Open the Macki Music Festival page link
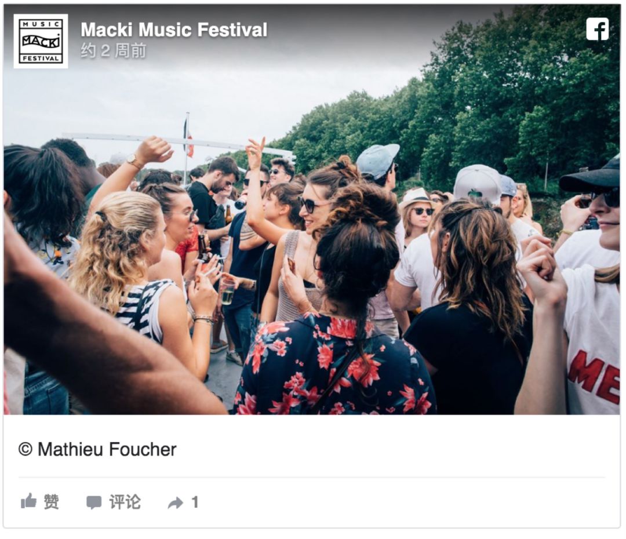 (174, 30)
